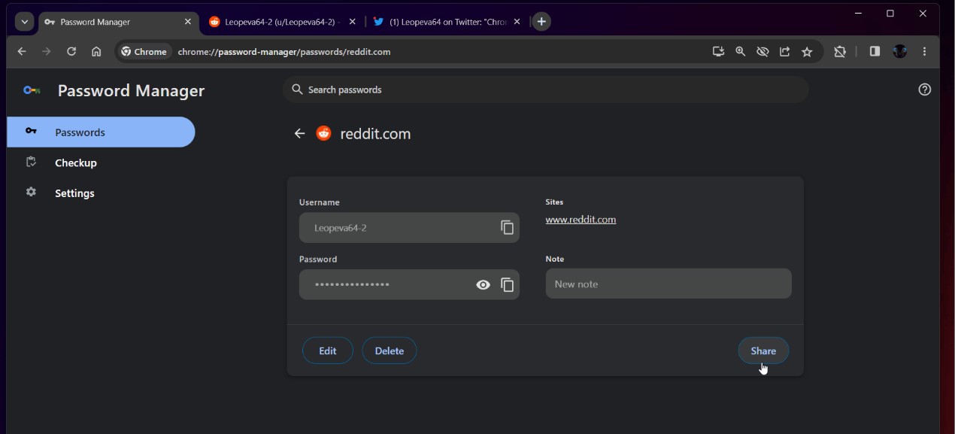Click the address bar URL text

[284, 52]
